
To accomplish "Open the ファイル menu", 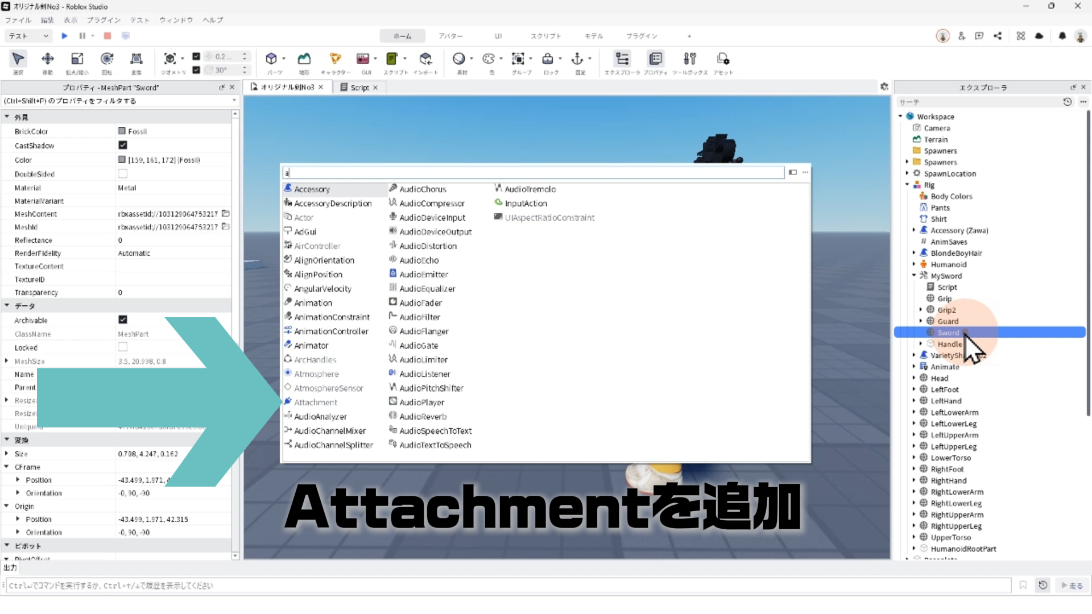I will click(18, 20).
